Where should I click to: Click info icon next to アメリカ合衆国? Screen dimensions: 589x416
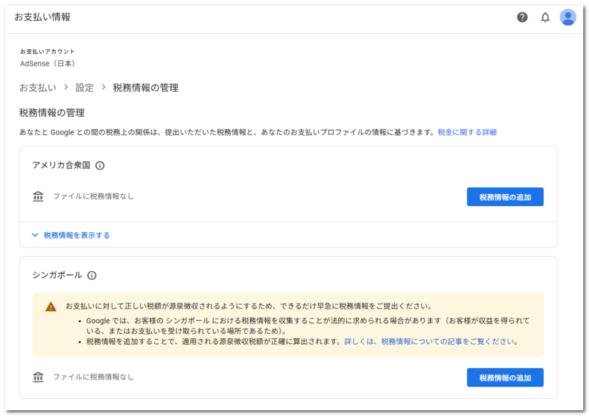pos(100,165)
